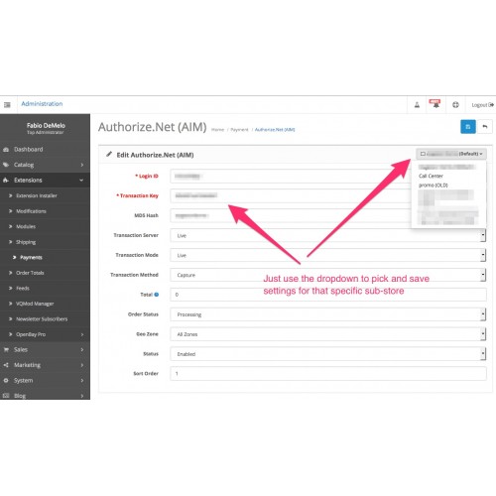Go to Payment breadcrumb

click(239, 130)
